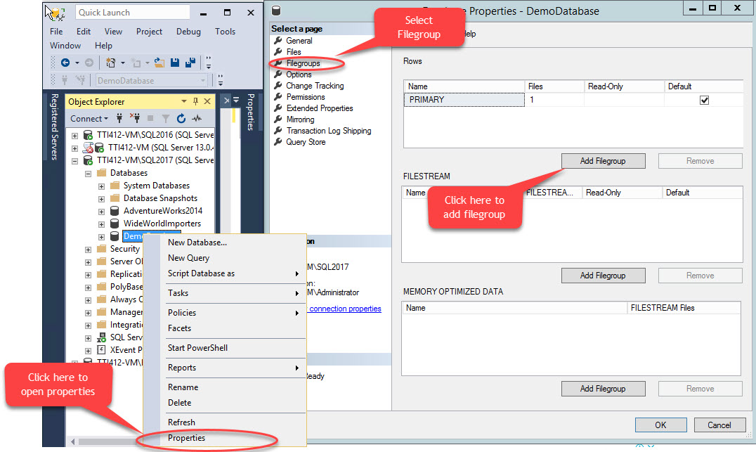Click OK in Database Properties dialog

660,425
